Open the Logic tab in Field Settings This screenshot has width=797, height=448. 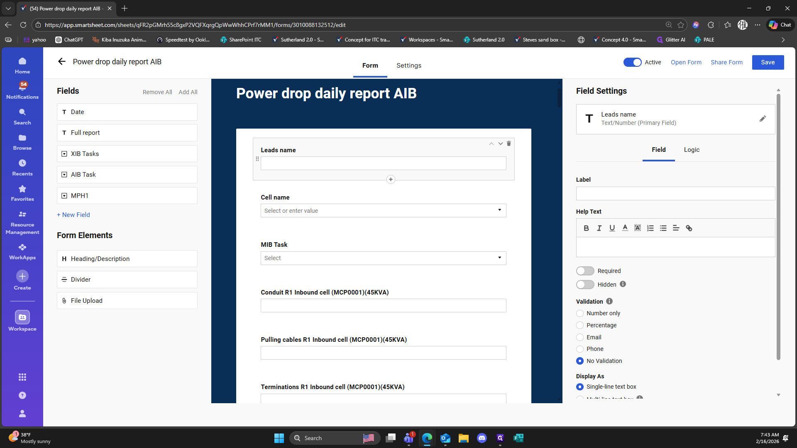pos(692,150)
